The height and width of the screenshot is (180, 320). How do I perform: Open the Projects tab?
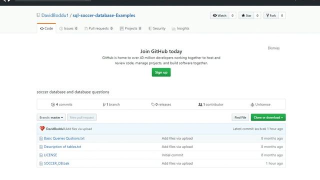tap(130, 28)
